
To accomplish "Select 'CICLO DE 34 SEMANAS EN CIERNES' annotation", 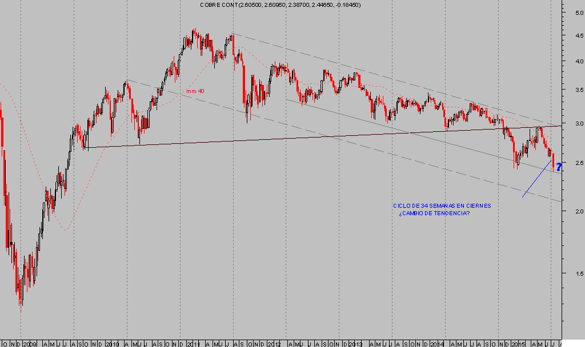I will (x=441, y=206).
